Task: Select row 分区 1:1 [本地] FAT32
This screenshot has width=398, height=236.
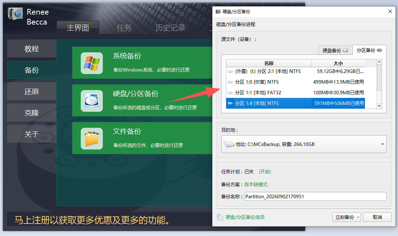Action: [x=296, y=93]
